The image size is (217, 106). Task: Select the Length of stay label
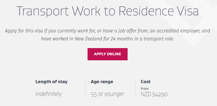click(x=51, y=82)
